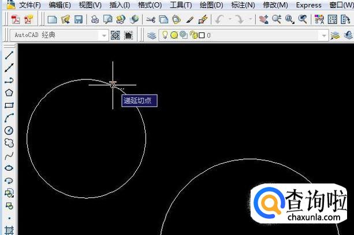This screenshot has width=354, height=235.
Task: Toggle layer on/off lightbulb icon
Action: 165,35
